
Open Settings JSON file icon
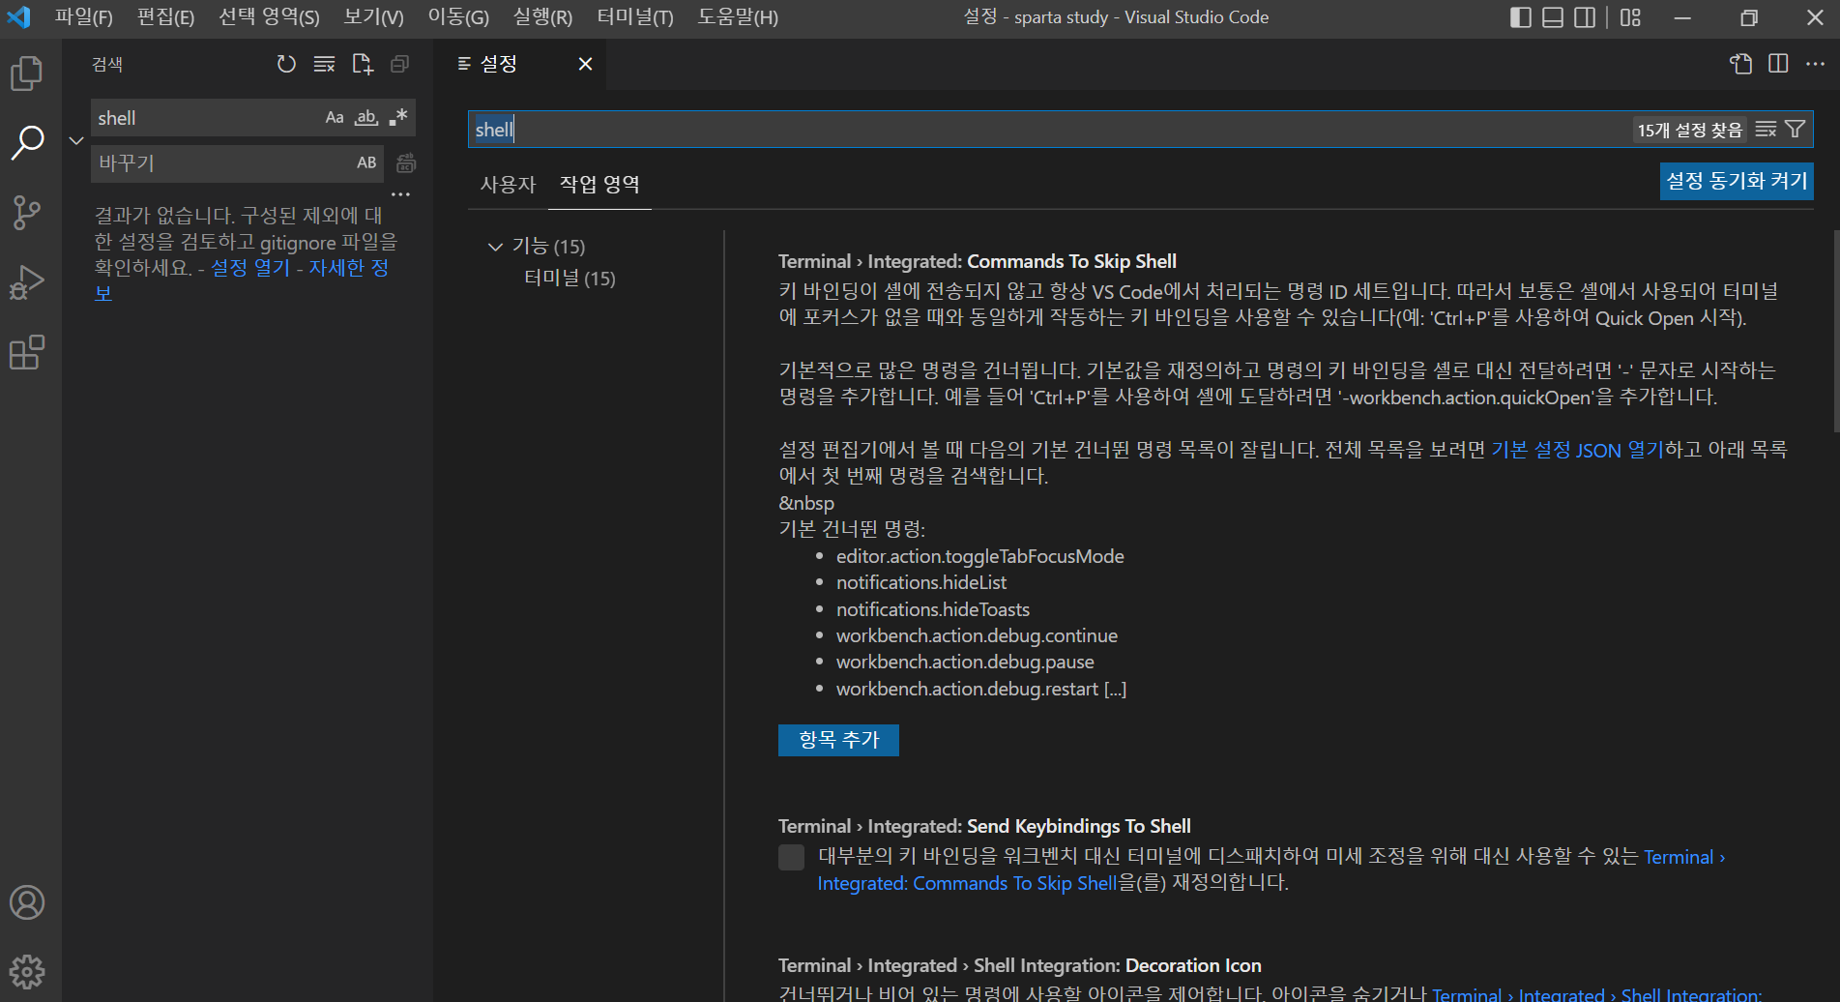(x=1740, y=64)
